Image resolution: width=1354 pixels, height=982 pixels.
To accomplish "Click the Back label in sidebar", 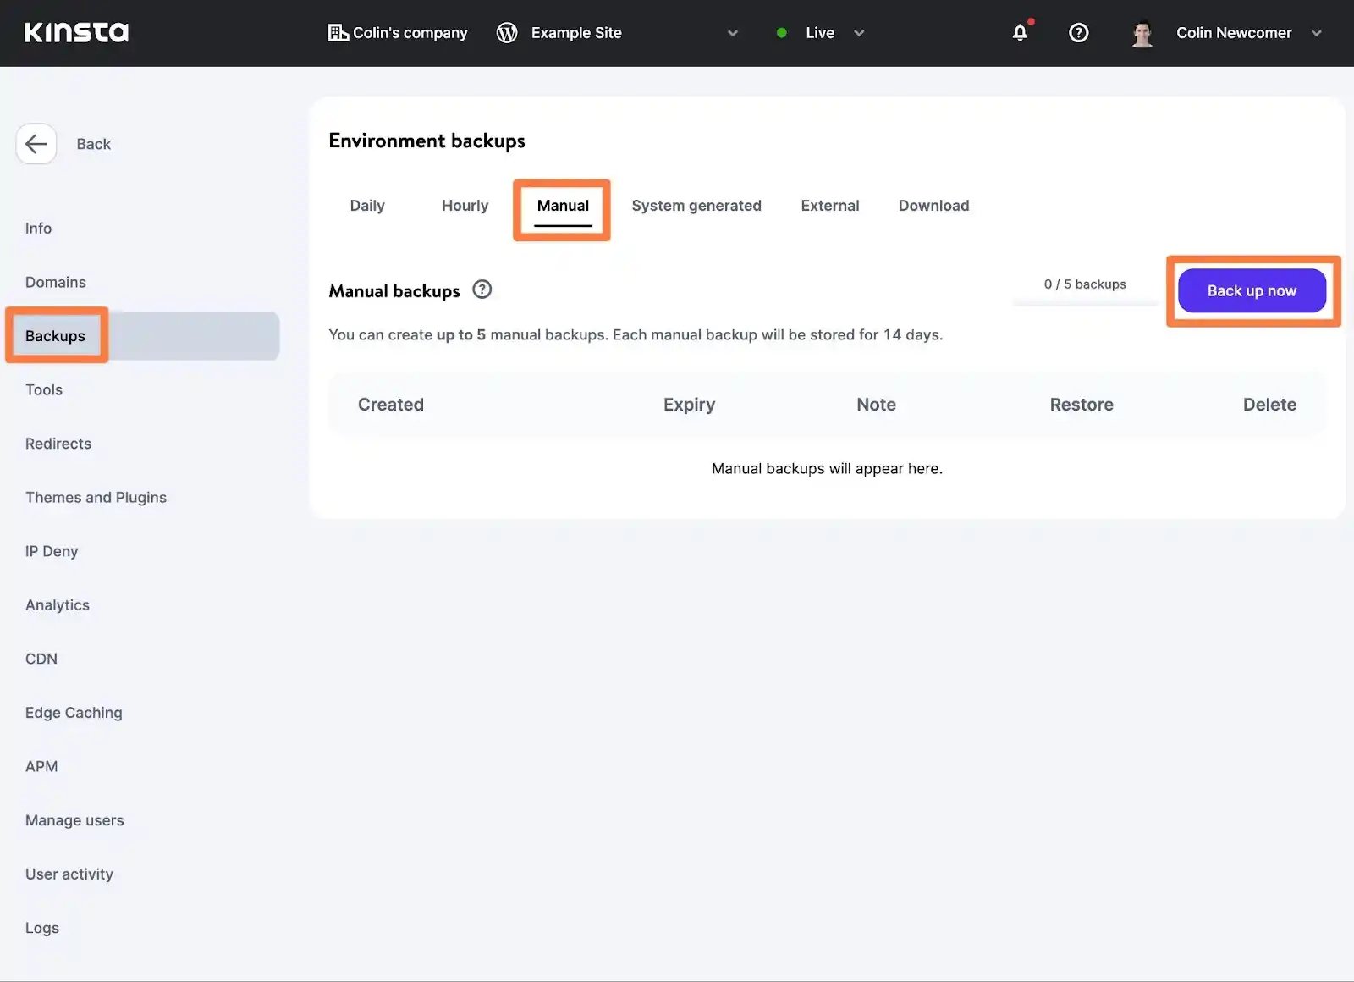I will tap(93, 144).
